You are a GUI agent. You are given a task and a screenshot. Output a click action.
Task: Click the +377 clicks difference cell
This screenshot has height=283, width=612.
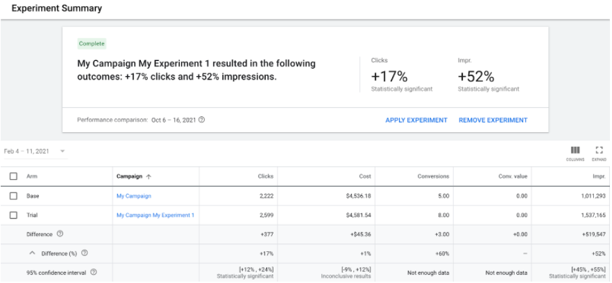point(267,234)
